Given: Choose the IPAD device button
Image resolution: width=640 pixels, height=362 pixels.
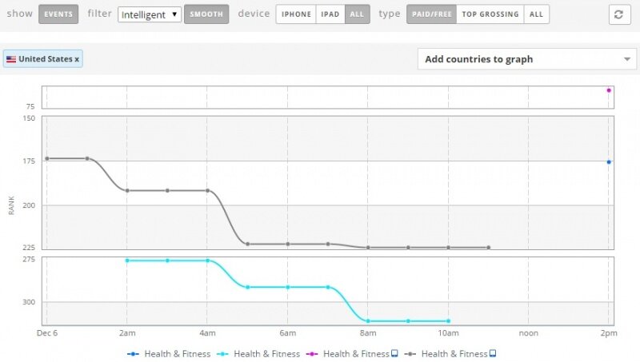Looking at the screenshot, I should coord(331,14).
